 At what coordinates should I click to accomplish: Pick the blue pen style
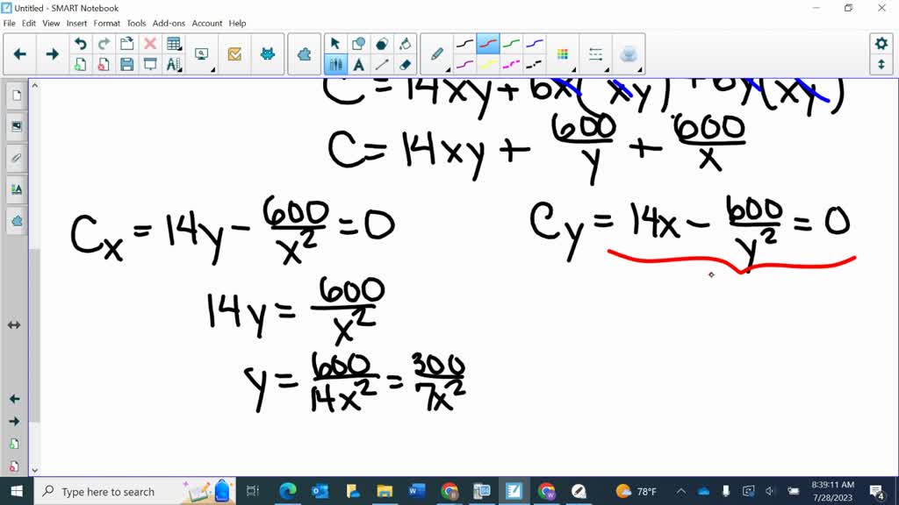535,44
